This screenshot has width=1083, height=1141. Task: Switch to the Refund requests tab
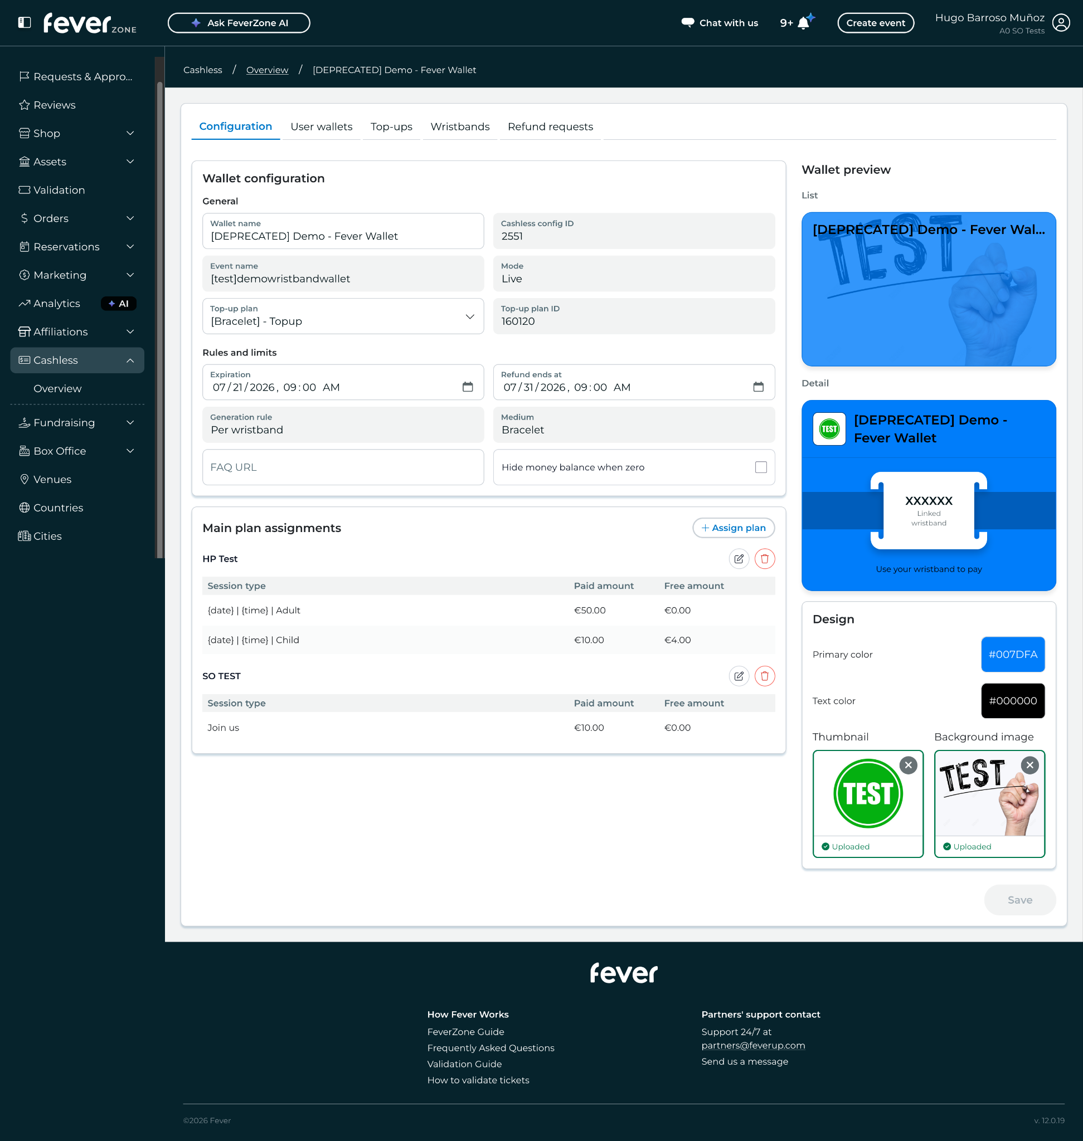pos(550,126)
